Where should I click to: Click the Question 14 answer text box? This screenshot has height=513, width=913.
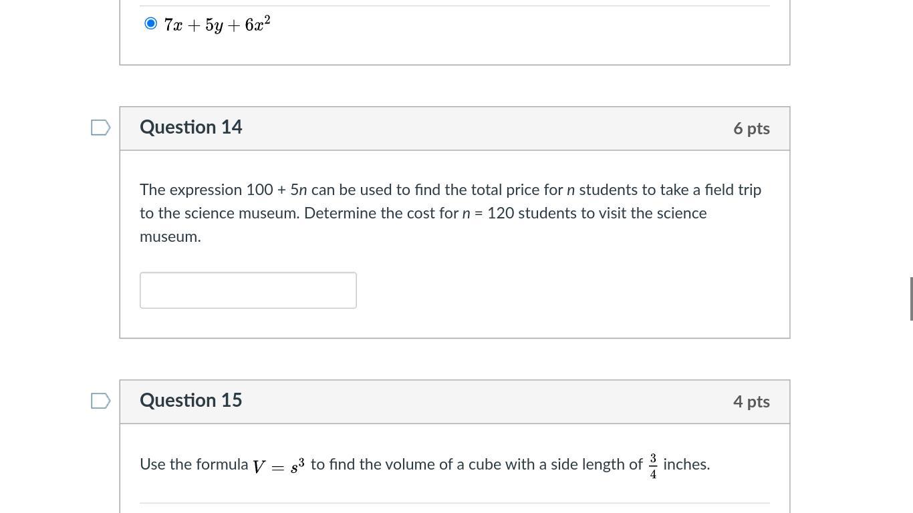tap(248, 291)
